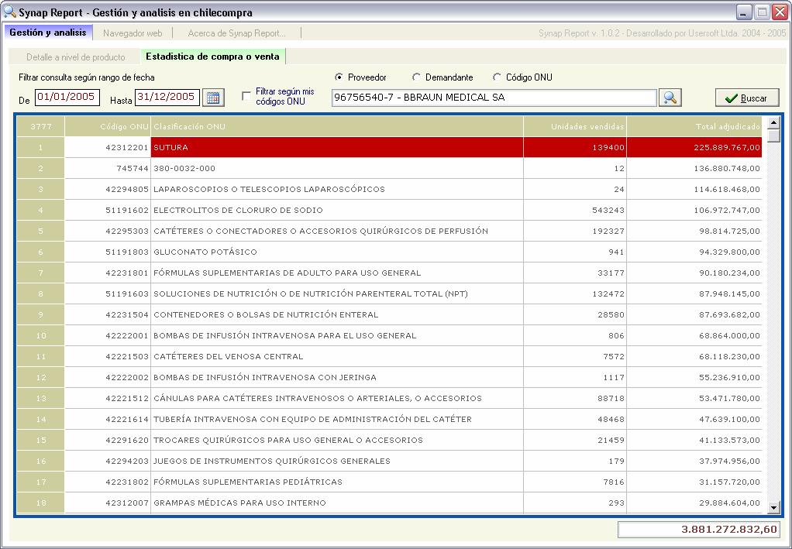Select TUBERÍA INTRAVENOSA CON EQUIPO row
The height and width of the screenshot is (549, 792).
390,420
